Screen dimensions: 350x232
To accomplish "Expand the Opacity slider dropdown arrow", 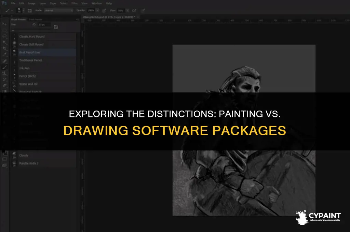I will 97,11.
